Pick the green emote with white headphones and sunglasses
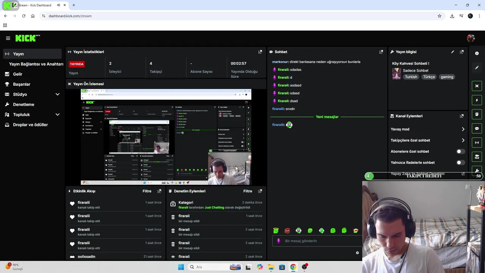Image resolution: width=485 pixels, height=273 pixels. pos(299,231)
